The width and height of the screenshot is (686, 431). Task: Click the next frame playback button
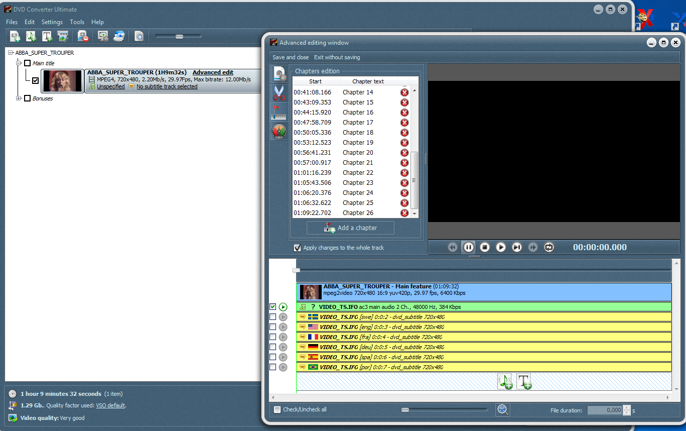pyautogui.click(x=517, y=247)
